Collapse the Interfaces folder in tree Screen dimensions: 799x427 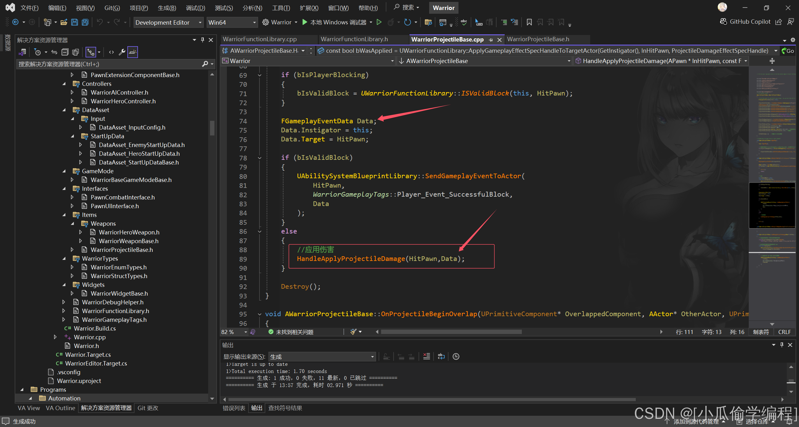(x=64, y=189)
